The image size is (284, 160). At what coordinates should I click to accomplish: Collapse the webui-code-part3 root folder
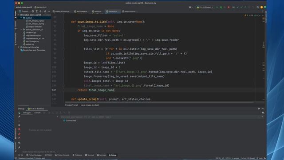coord(19,15)
